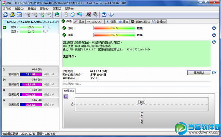Screen dimensions: 221x137
Task: Click help icon beside repeat test button
Action: coord(214,73)
